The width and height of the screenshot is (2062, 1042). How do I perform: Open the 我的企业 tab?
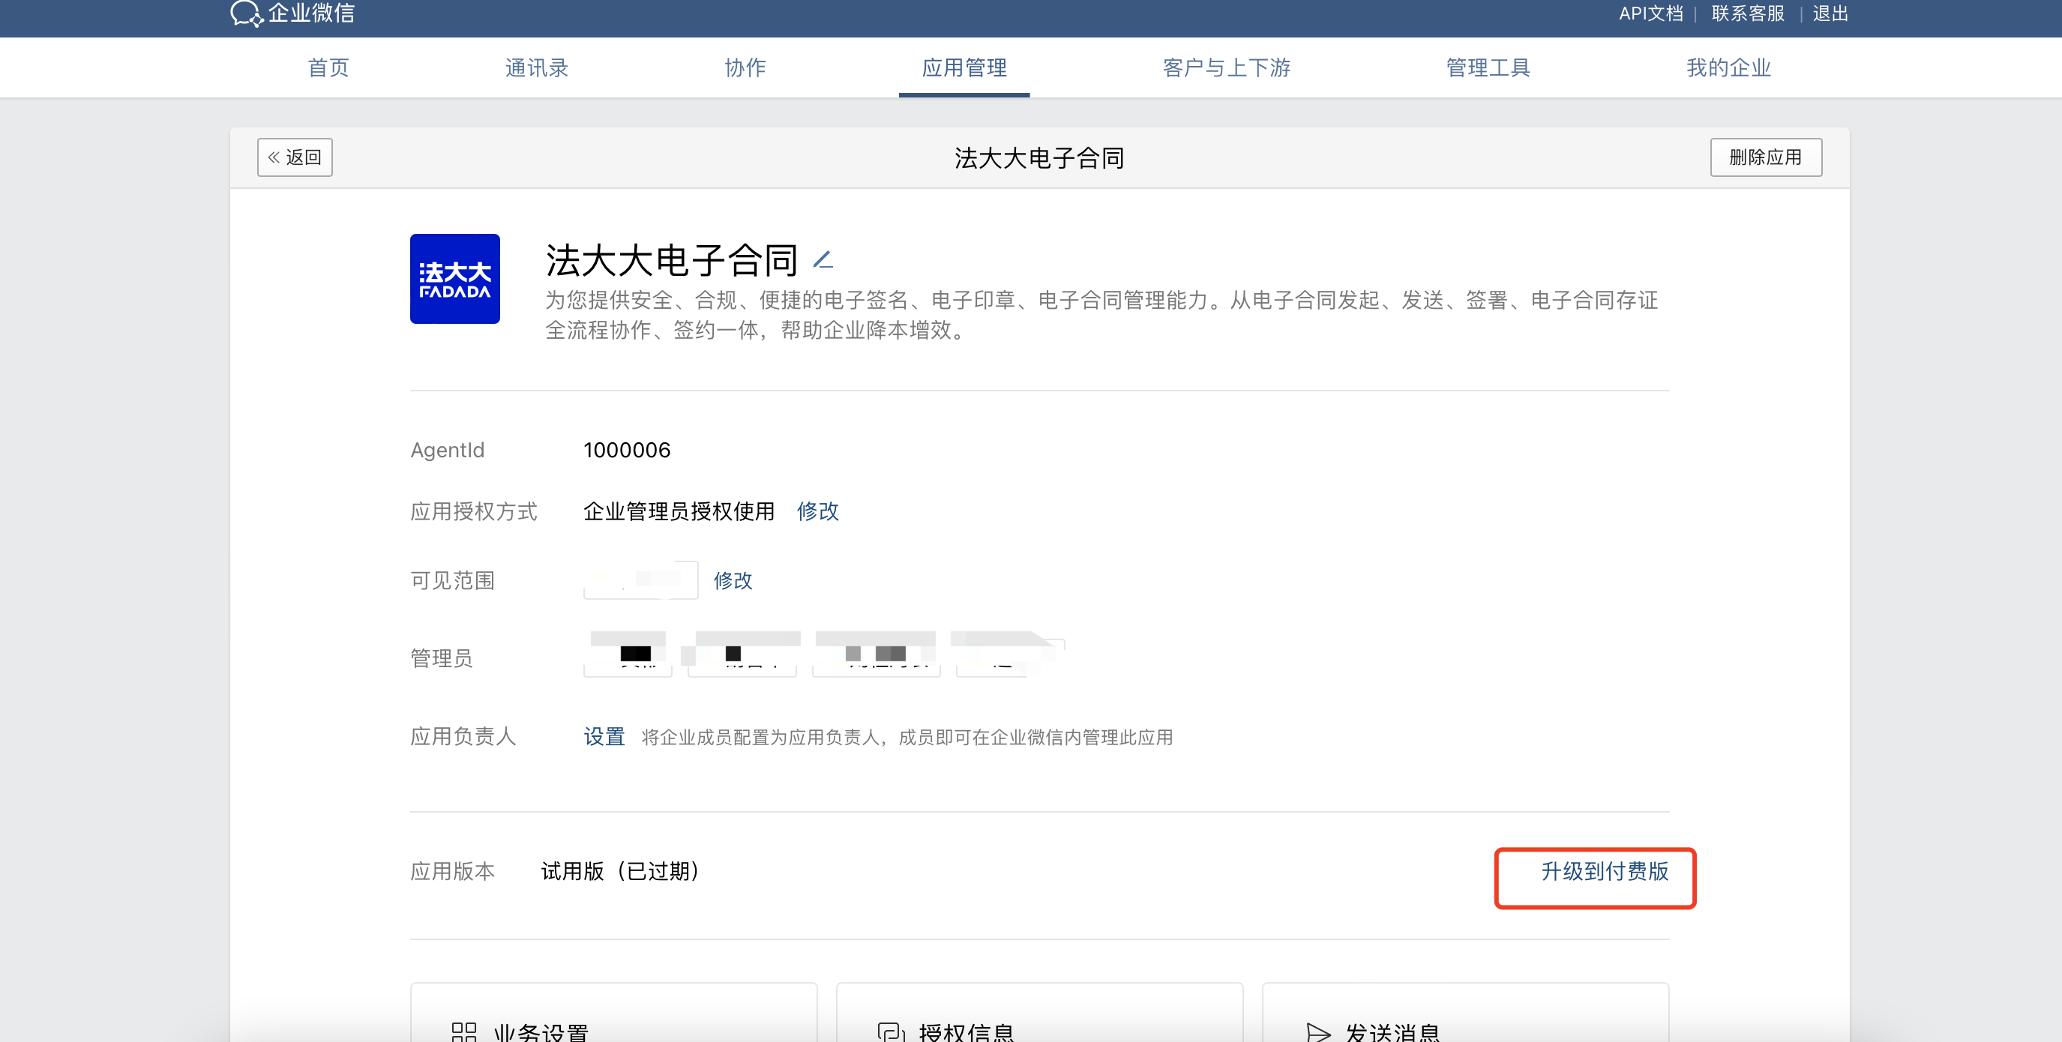(1728, 68)
